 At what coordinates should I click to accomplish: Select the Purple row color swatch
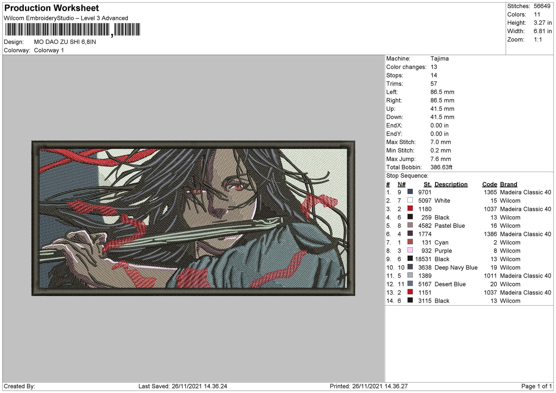[410, 250]
